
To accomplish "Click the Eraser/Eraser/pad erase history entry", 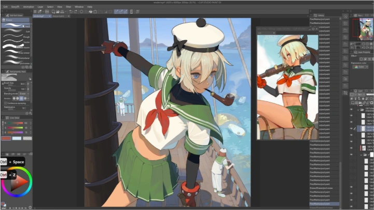I will (x=324, y=188).
